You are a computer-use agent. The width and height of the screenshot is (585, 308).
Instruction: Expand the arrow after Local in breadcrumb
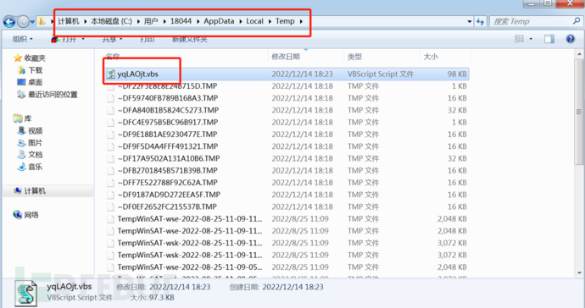pyautogui.click(x=270, y=21)
